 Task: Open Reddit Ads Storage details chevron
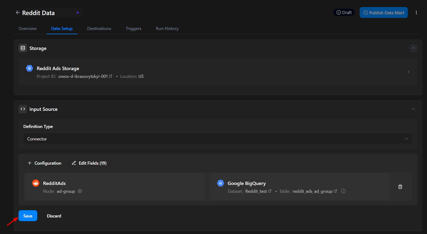pyautogui.click(x=408, y=72)
